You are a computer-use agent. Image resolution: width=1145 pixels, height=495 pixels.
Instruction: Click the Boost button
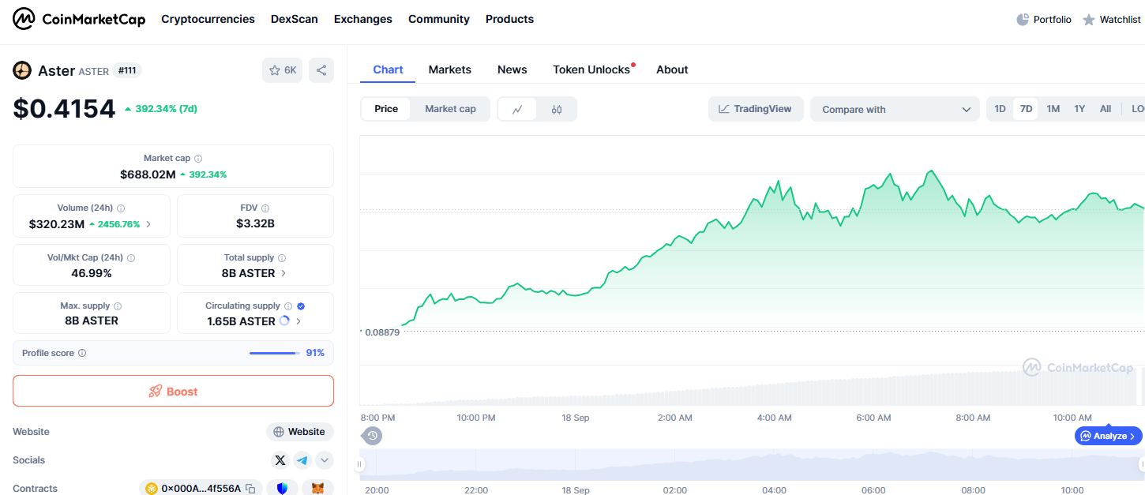click(x=173, y=391)
